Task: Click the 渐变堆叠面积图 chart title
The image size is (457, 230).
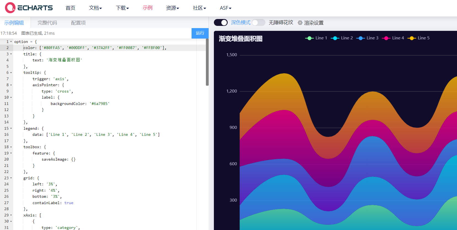Action: point(241,39)
